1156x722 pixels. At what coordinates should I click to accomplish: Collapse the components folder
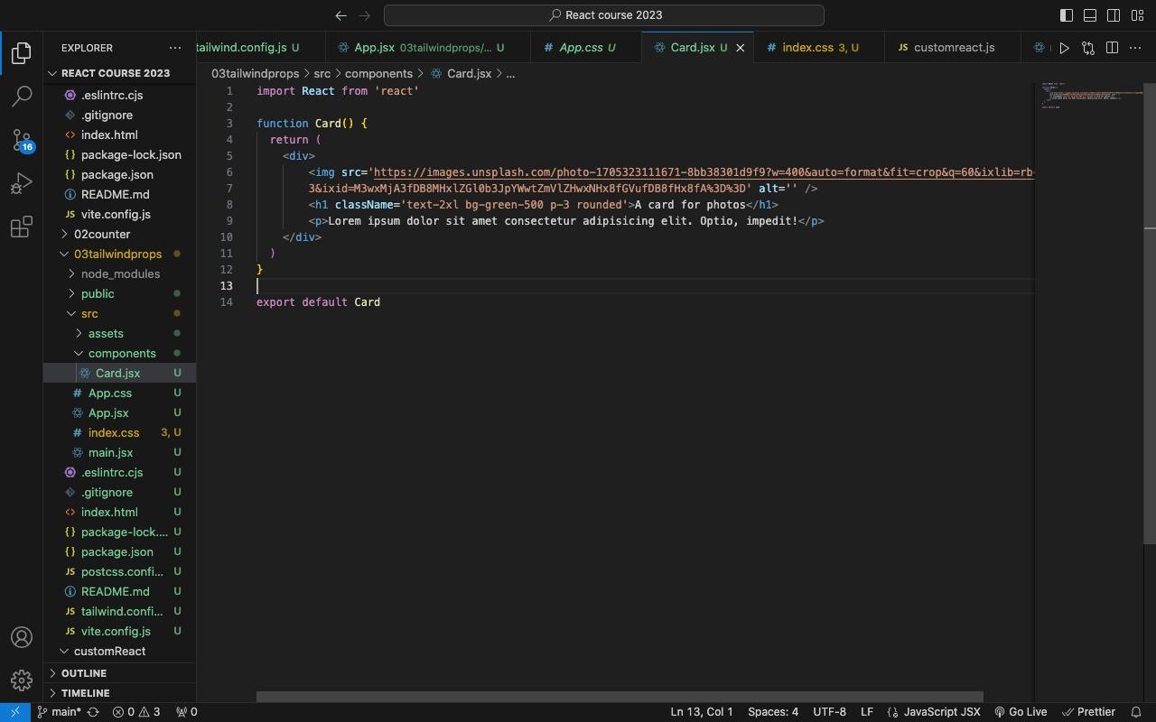[x=120, y=353]
